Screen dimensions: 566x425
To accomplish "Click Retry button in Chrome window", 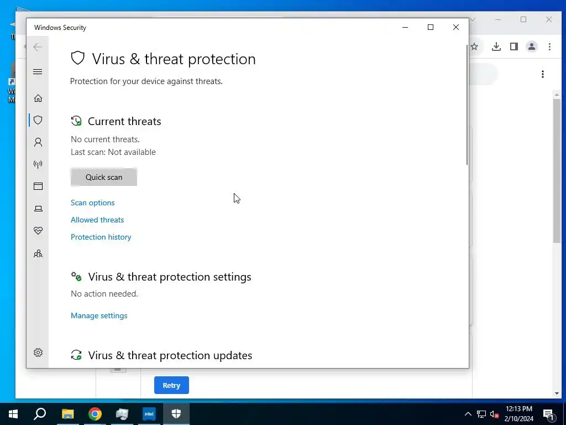I will [x=171, y=385].
